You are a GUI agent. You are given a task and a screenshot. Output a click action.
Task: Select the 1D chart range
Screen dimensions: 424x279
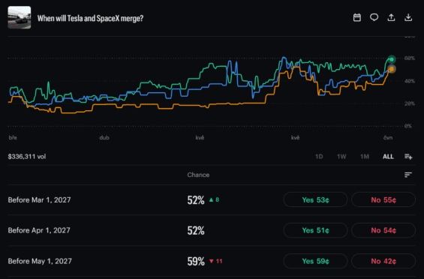(x=319, y=157)
